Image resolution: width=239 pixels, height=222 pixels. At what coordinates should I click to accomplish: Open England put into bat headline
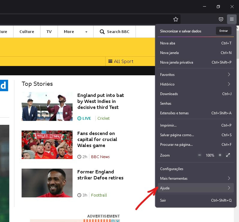[x=100, y=101]
